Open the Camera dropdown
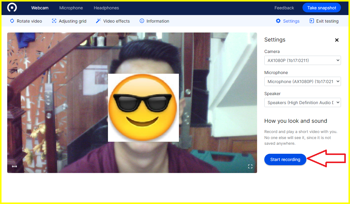This screenshot has width=350, height=204. pos(302,60)
